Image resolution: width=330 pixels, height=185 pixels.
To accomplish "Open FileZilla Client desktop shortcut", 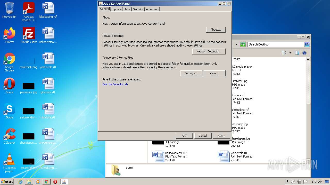I will tap(29, 35).
